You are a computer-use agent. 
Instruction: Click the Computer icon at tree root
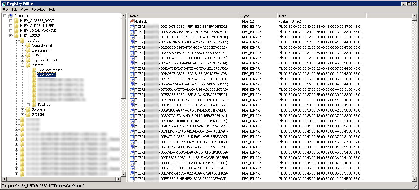11,16
